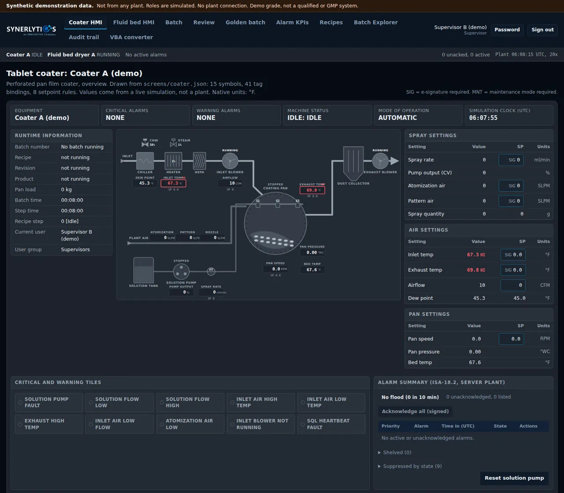This screenshot has width=564, height=493.
Task: Open the Alarm KPIs tab
Action: coord(293,22)
